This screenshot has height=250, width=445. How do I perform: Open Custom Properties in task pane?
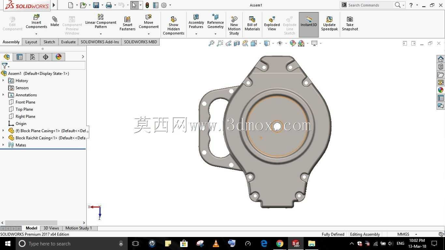click(x=441, y=98)
